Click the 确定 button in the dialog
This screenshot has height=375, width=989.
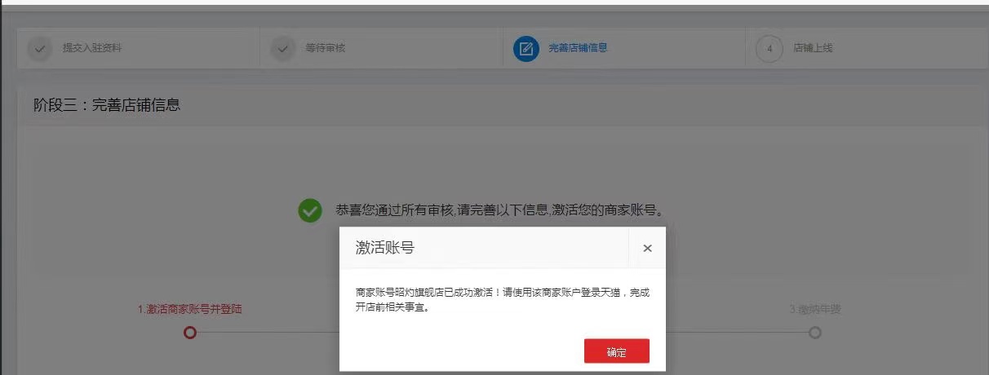coord(616,351)
